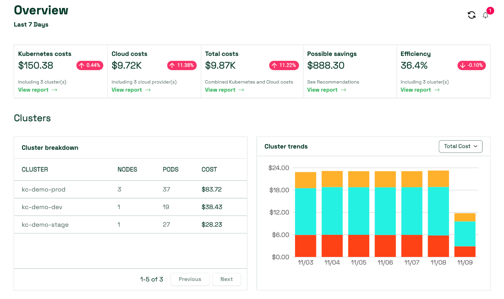Image resolution: width=504 pixels, height=299 pixels.
Task: Click the red notification count badge
Action: (490, 11)
